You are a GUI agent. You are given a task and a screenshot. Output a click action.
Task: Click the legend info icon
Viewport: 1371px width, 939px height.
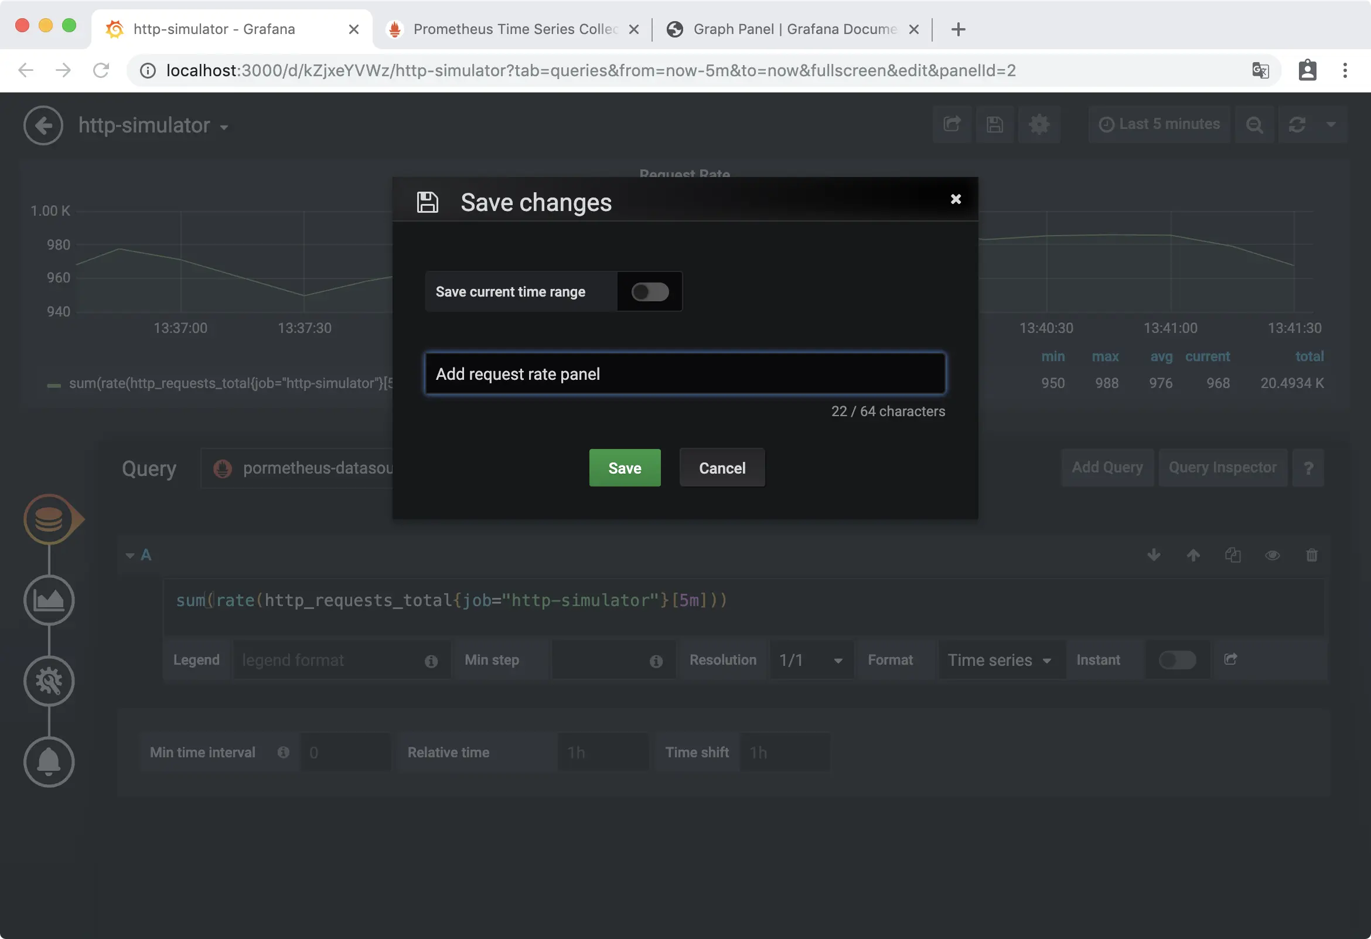(x=431, y=661)
